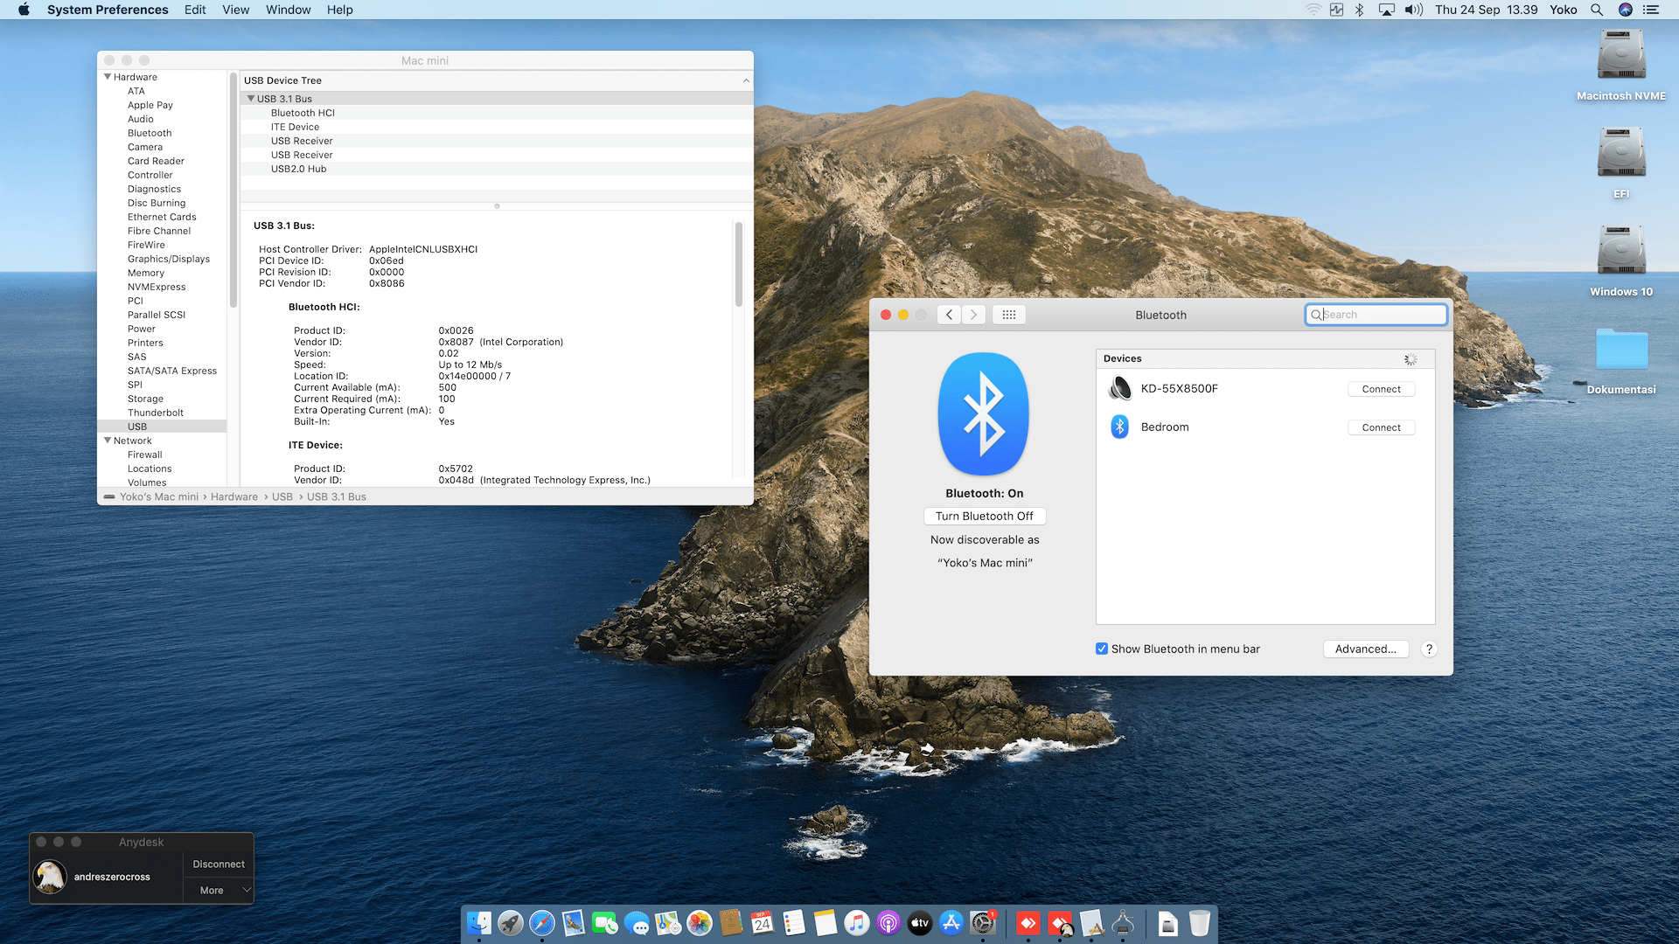This screenshot has height=944, width=1679.
Task: Connect to KD-55X8500F device
Action: (x=1381, y=389)
